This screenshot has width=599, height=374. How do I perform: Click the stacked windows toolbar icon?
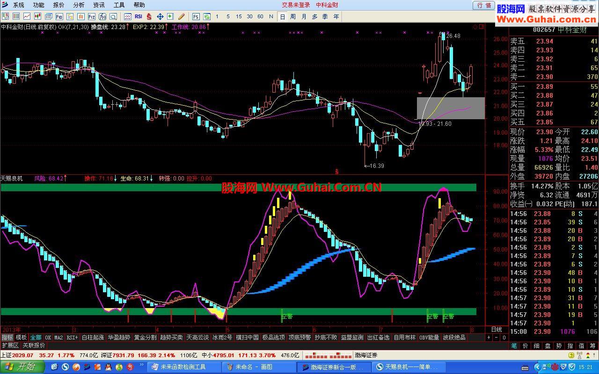coord(49,16)
